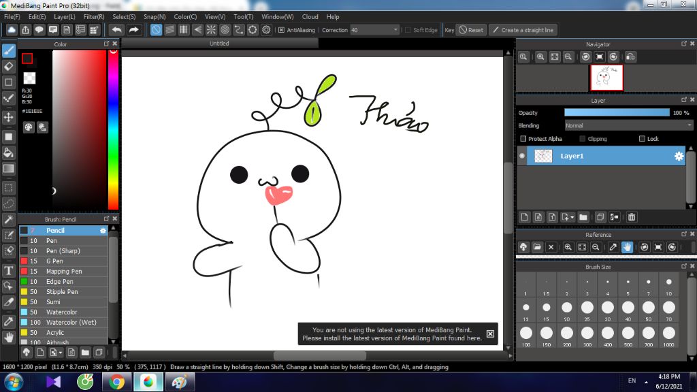This screenshot has height=392, width=697.
Task: Open an image file in Reference panel
Action: pyautogui.click(x=537, y=247)
